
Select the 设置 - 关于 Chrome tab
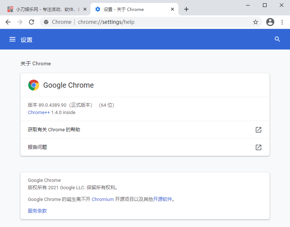[x=134, y=9]
